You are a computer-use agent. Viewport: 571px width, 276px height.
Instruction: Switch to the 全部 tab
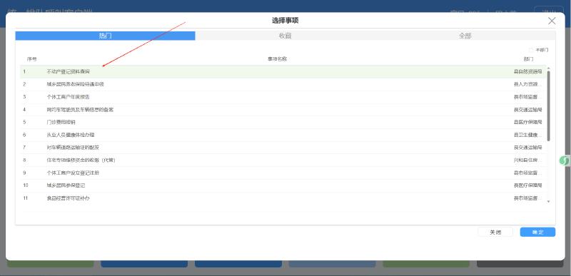pyautogui.click(x=465, y=36)
